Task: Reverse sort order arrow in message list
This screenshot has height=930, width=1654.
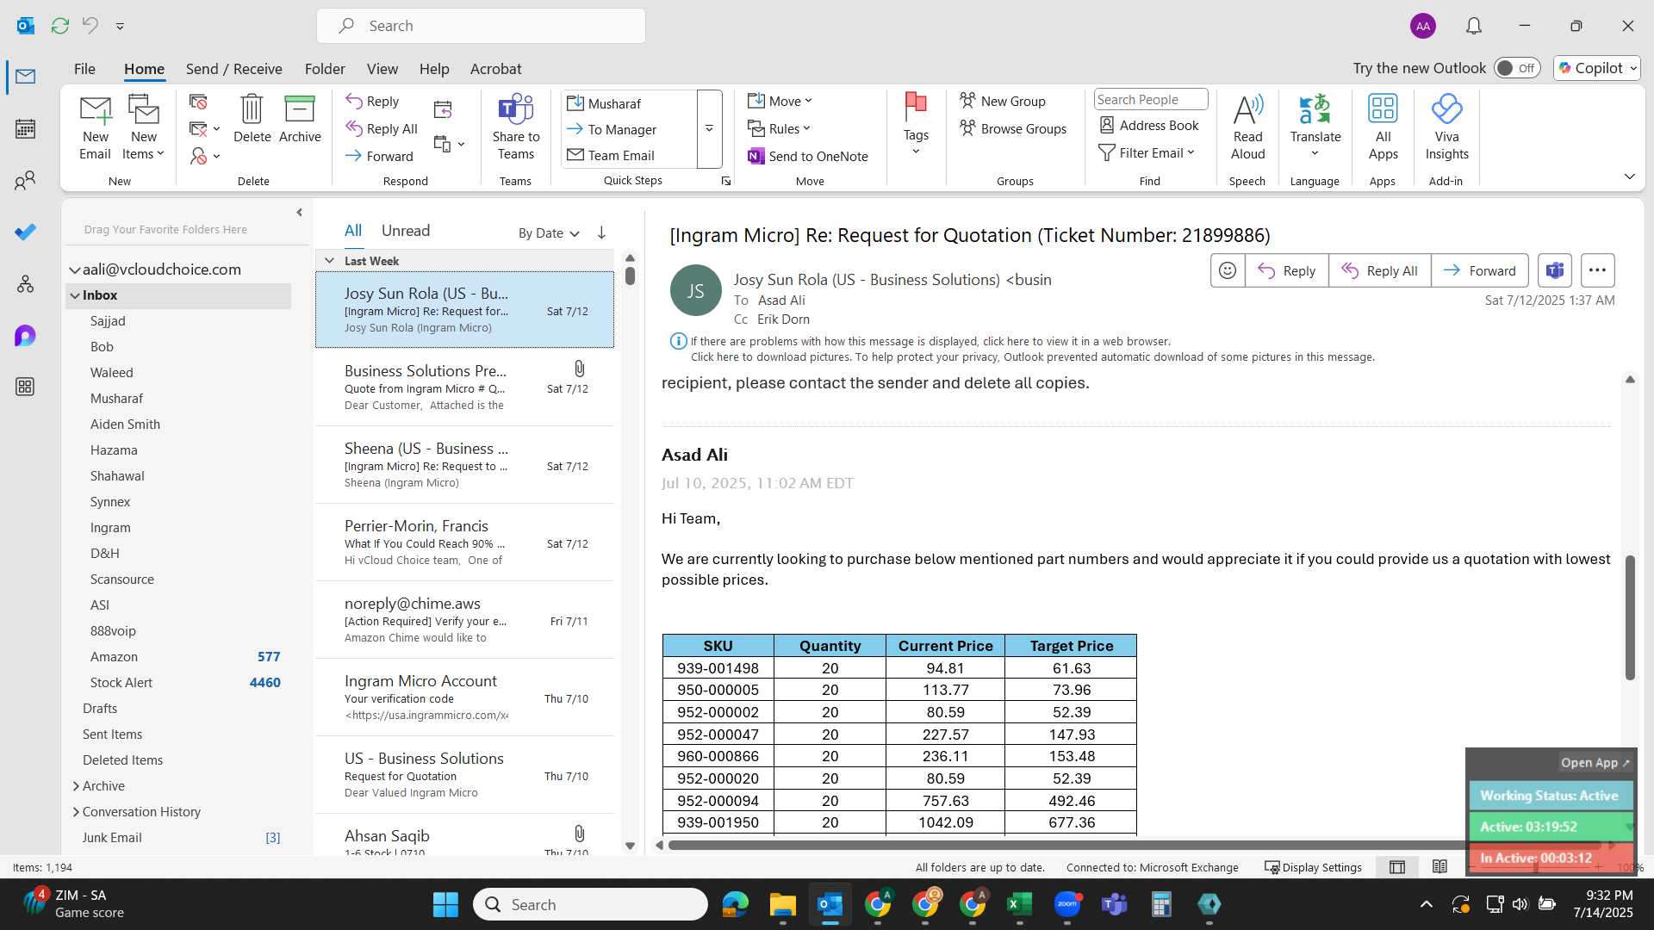Action: 601,232
